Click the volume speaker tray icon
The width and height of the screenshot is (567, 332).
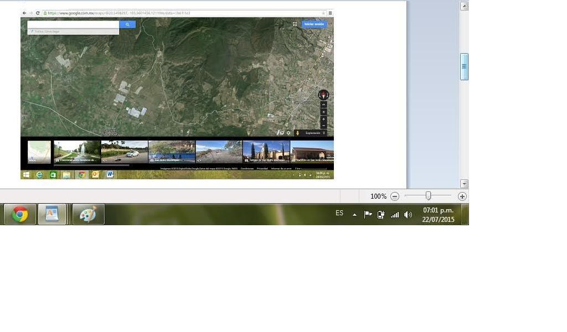408,215
